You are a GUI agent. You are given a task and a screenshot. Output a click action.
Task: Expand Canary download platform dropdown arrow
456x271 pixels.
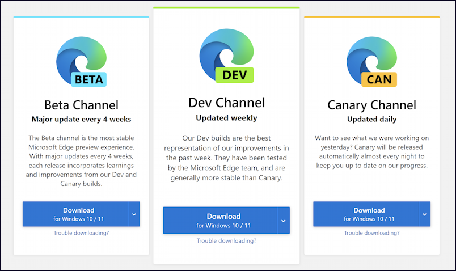pos(425,214)
